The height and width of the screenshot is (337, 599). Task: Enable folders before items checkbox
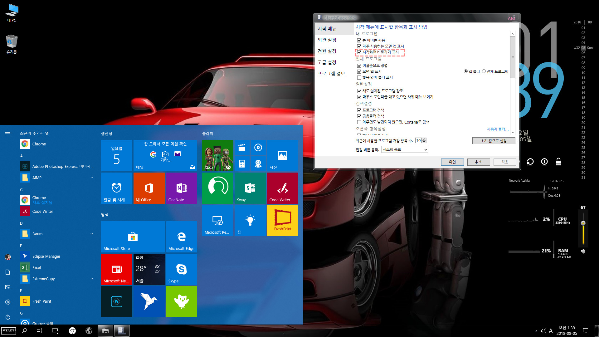tap(359, 77)
